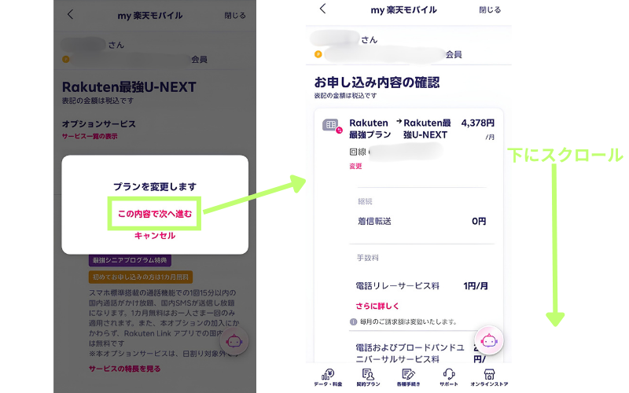Select the 最強シニアプログラム特典 badge
The image size is (629, 393).
(130, 260)
